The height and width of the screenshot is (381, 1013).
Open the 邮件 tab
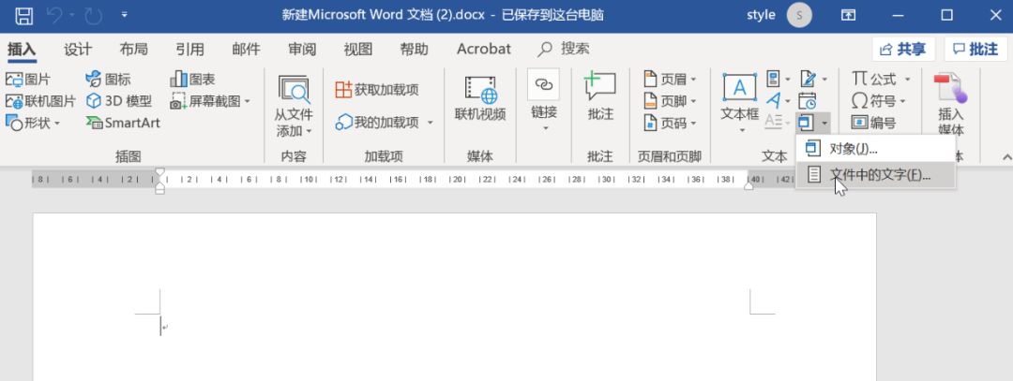[x=246, y=49]
